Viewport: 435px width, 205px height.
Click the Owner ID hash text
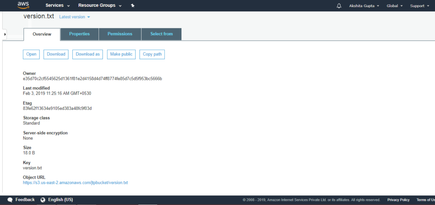coord(92,79)
